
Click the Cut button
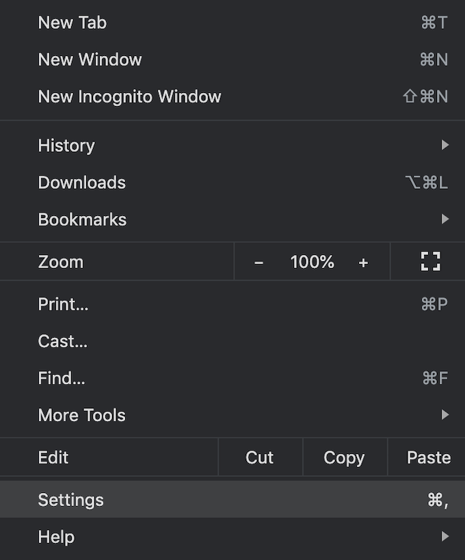[x=260, y=457]
